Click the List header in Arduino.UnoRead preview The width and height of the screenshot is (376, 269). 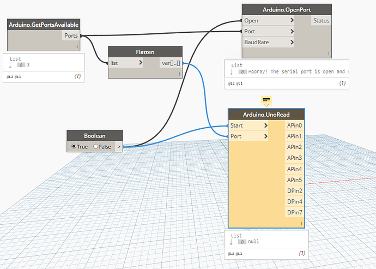click(236, 236)
